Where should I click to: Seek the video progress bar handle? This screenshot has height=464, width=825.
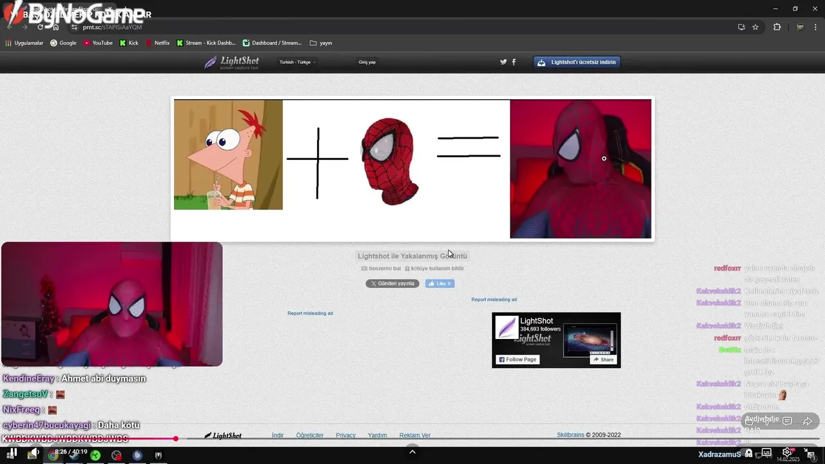point(175,439)
